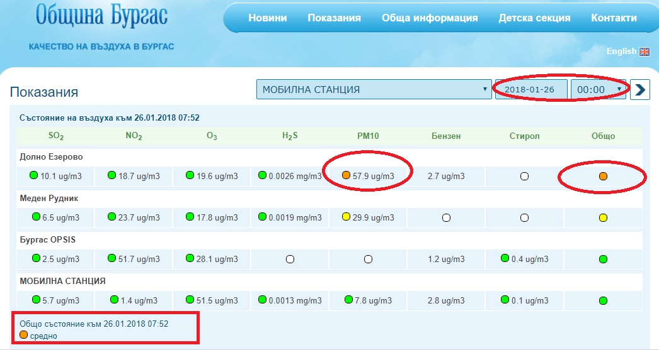
Task: Open the Обща информация menu item
Action: tap(430, 18)
